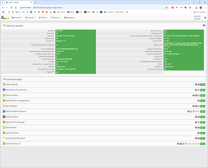Click gears icon on Santé Network row
The height and width of the screenshot is (168, 208).
pyautogui.click(x=199, y=133)
